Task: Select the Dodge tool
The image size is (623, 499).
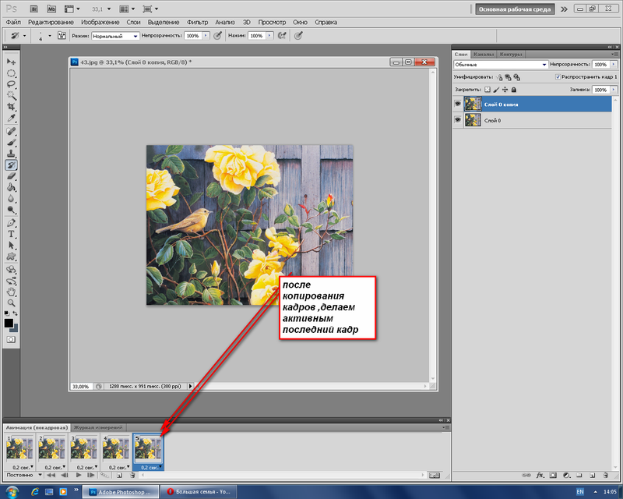Action: coord(11,210)
